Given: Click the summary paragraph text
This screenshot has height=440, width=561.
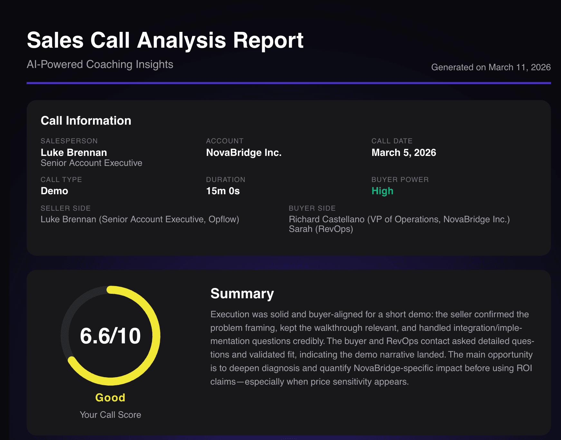Looking at the screenshot, I should tap(370, 348).
